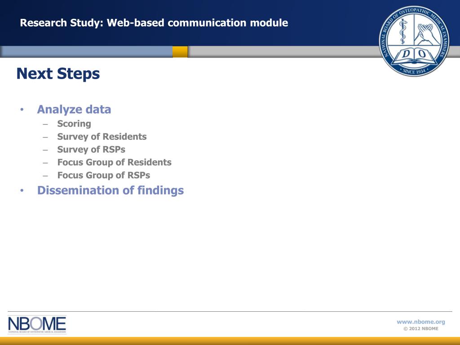Click the 'Scoring' sub-bullet
This screenshot has height=345, width=460.
(x=74, y=124)
